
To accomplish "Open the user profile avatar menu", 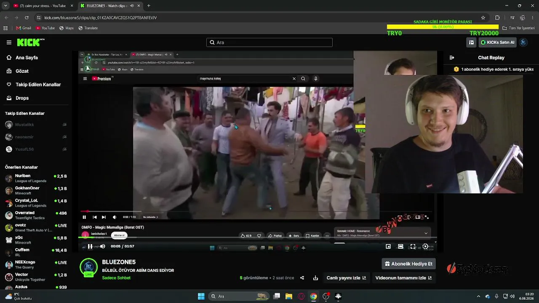I will [x=523, y=43].
